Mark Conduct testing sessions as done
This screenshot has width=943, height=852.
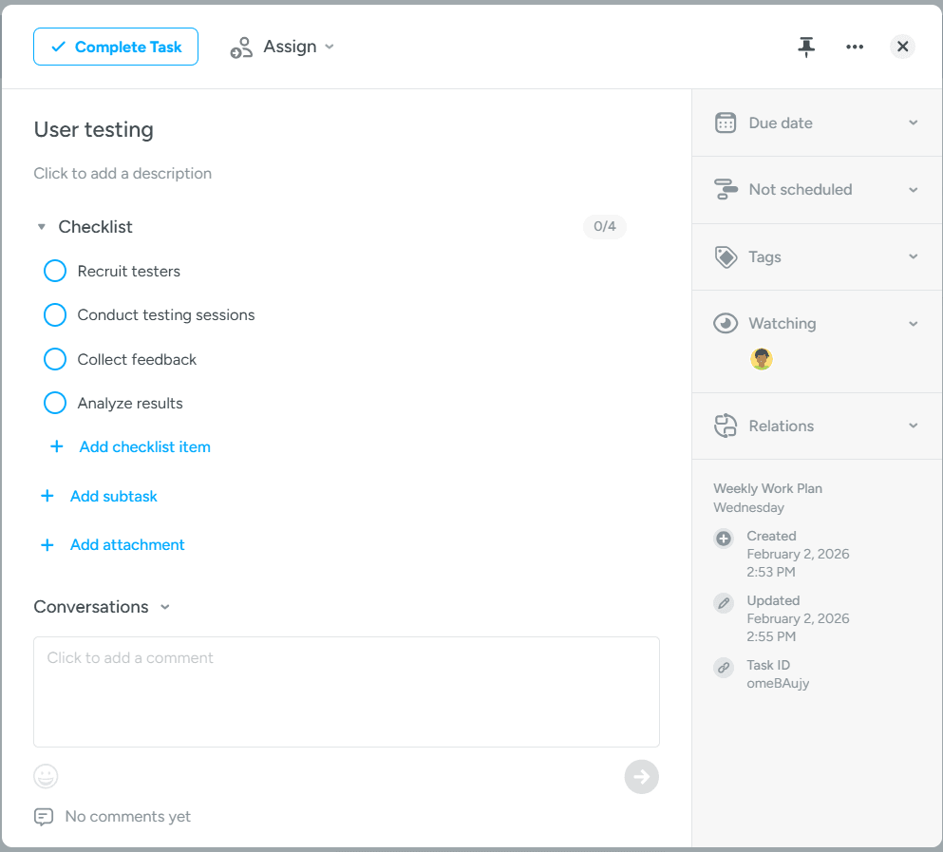pos(55,314)
